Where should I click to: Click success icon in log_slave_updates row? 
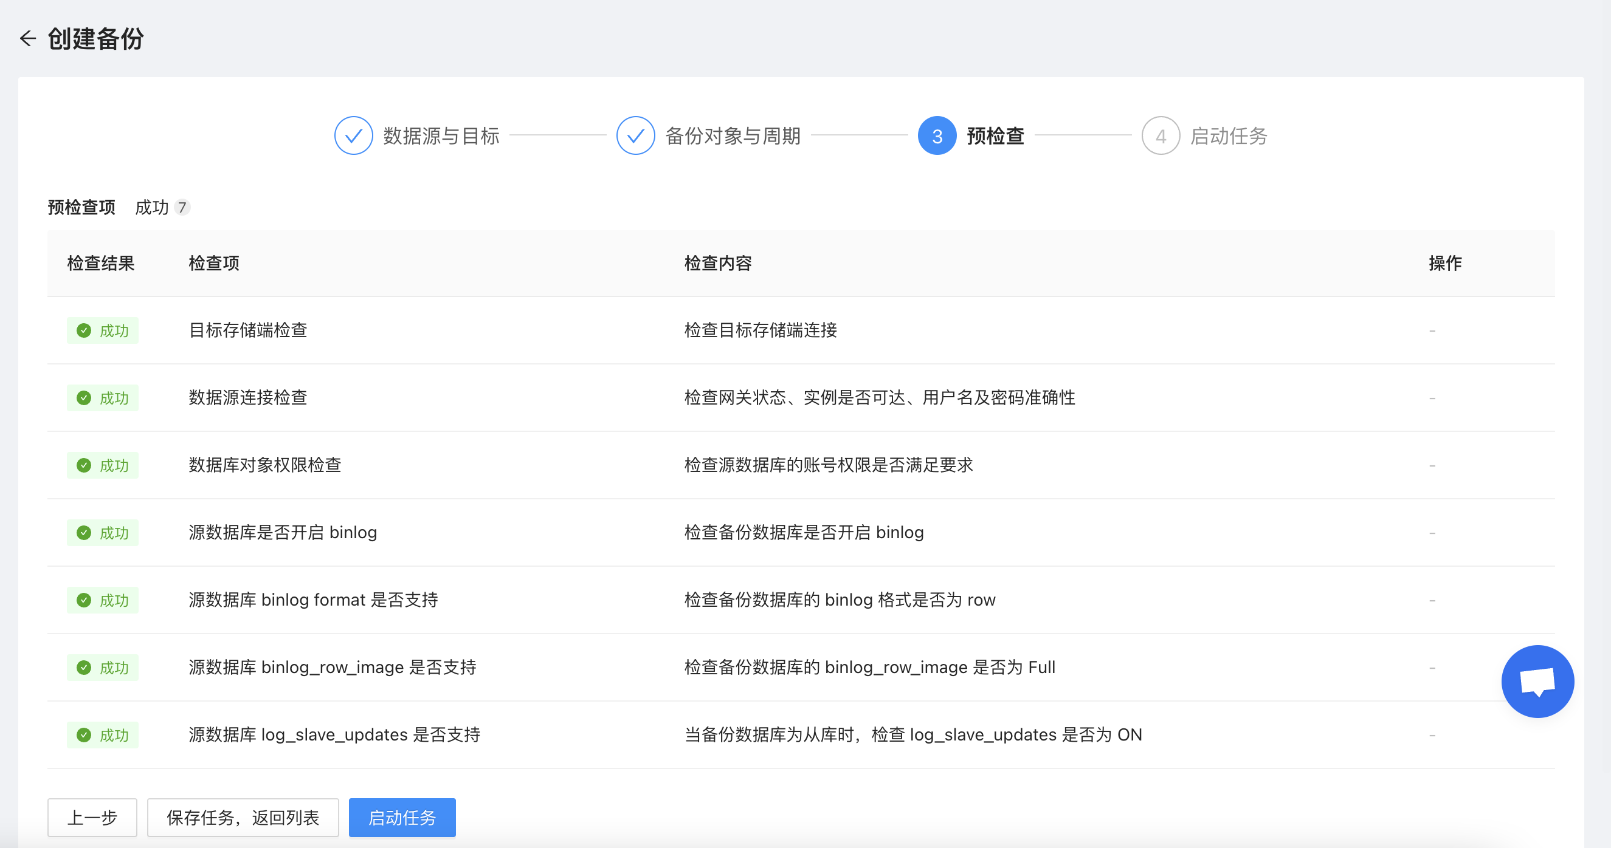coord(84,735)
